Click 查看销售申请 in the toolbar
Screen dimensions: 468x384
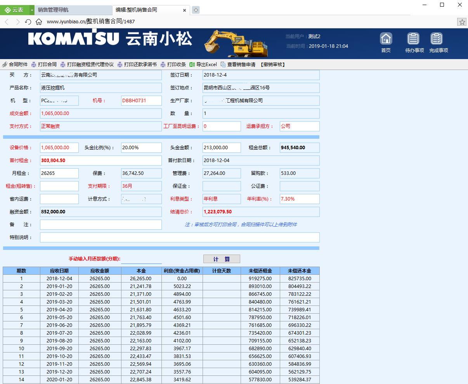click(238, 65)
